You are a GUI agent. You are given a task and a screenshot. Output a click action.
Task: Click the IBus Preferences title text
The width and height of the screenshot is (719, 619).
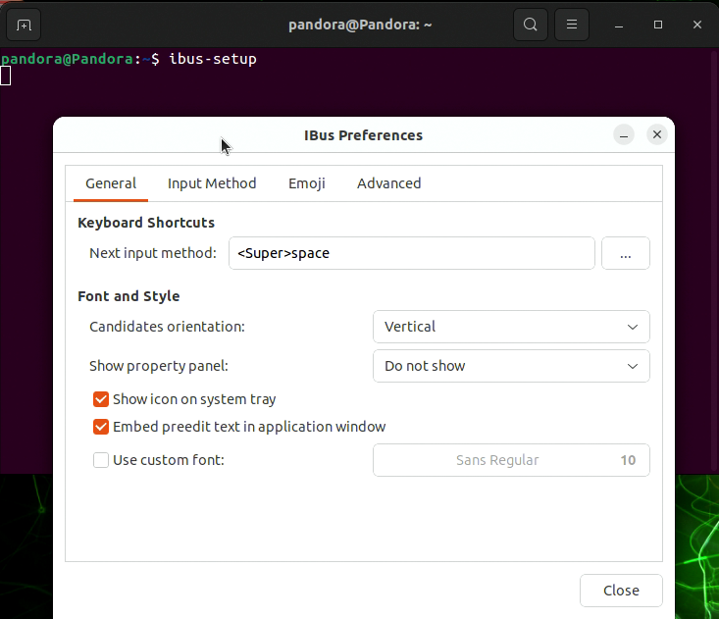[x=363, y=135]
